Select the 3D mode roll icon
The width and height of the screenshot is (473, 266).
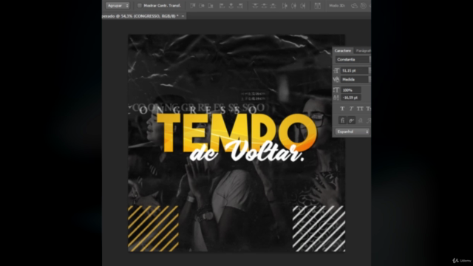[363, 6]
